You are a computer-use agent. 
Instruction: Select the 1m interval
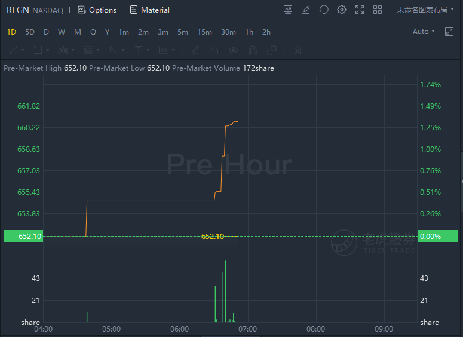[x=124, y=32]
